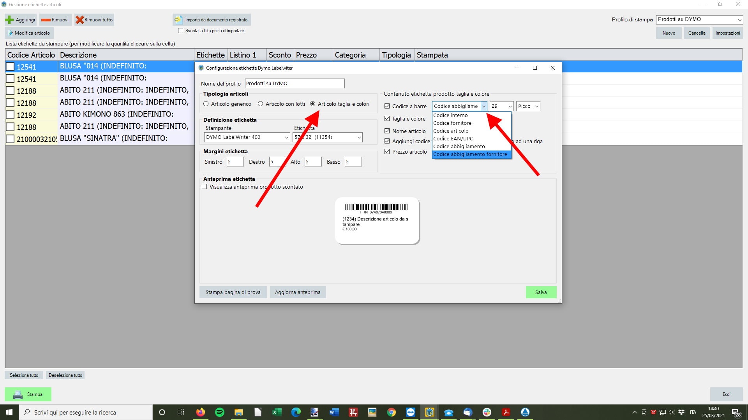Screen dimensions: 748x420
Task: Choose Codice EAN/UPC from the list
Action: point(471,139)
